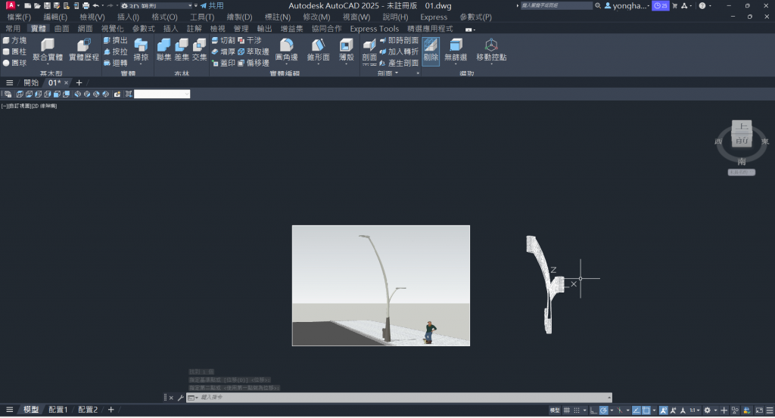Add a new drawing tab with plus
Screen dimensions: 775x418
79,83
